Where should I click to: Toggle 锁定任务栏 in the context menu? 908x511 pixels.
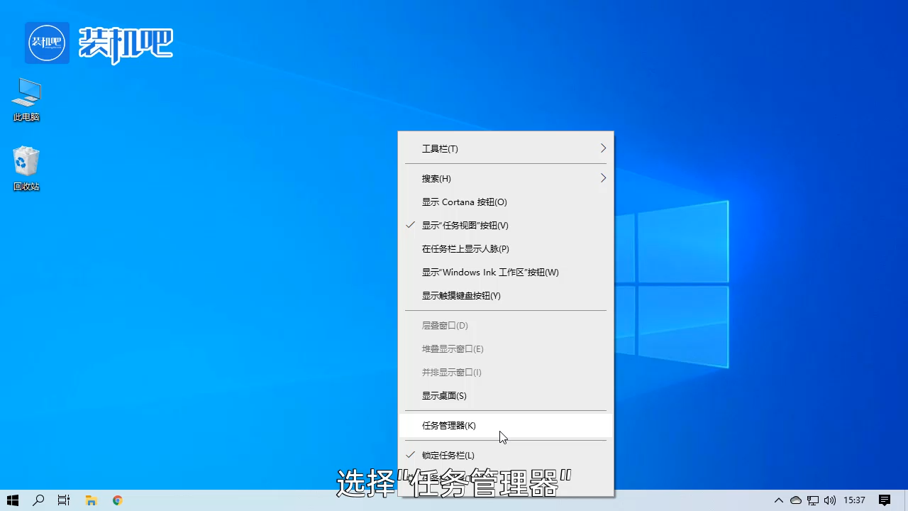(447, 455)
